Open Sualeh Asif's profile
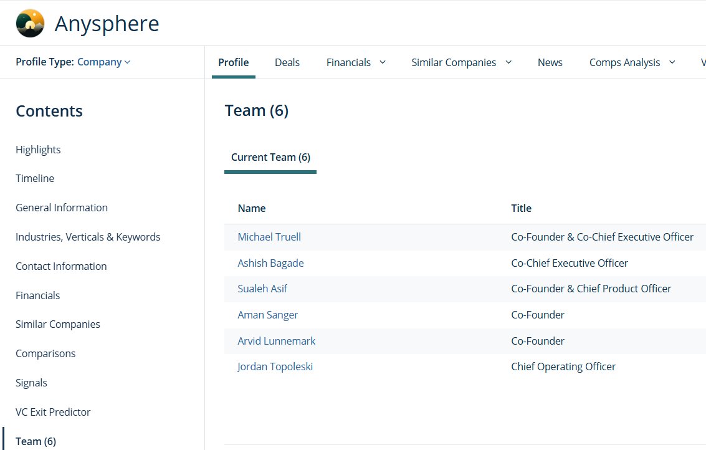Image resolution: width=706 pixels, height=450 pixels. (262, 289)
